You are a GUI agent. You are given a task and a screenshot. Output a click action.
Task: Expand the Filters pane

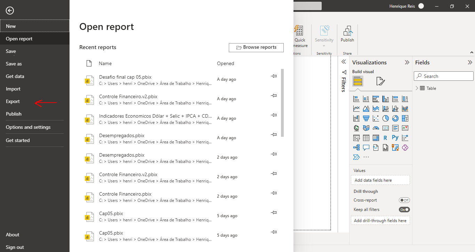pos(344,62)
